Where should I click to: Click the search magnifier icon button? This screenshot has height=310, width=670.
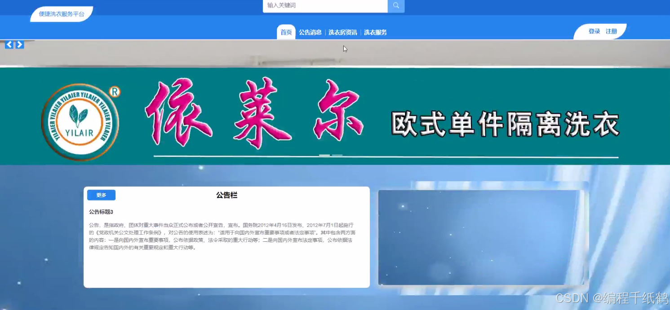click(x=396, y=6)
